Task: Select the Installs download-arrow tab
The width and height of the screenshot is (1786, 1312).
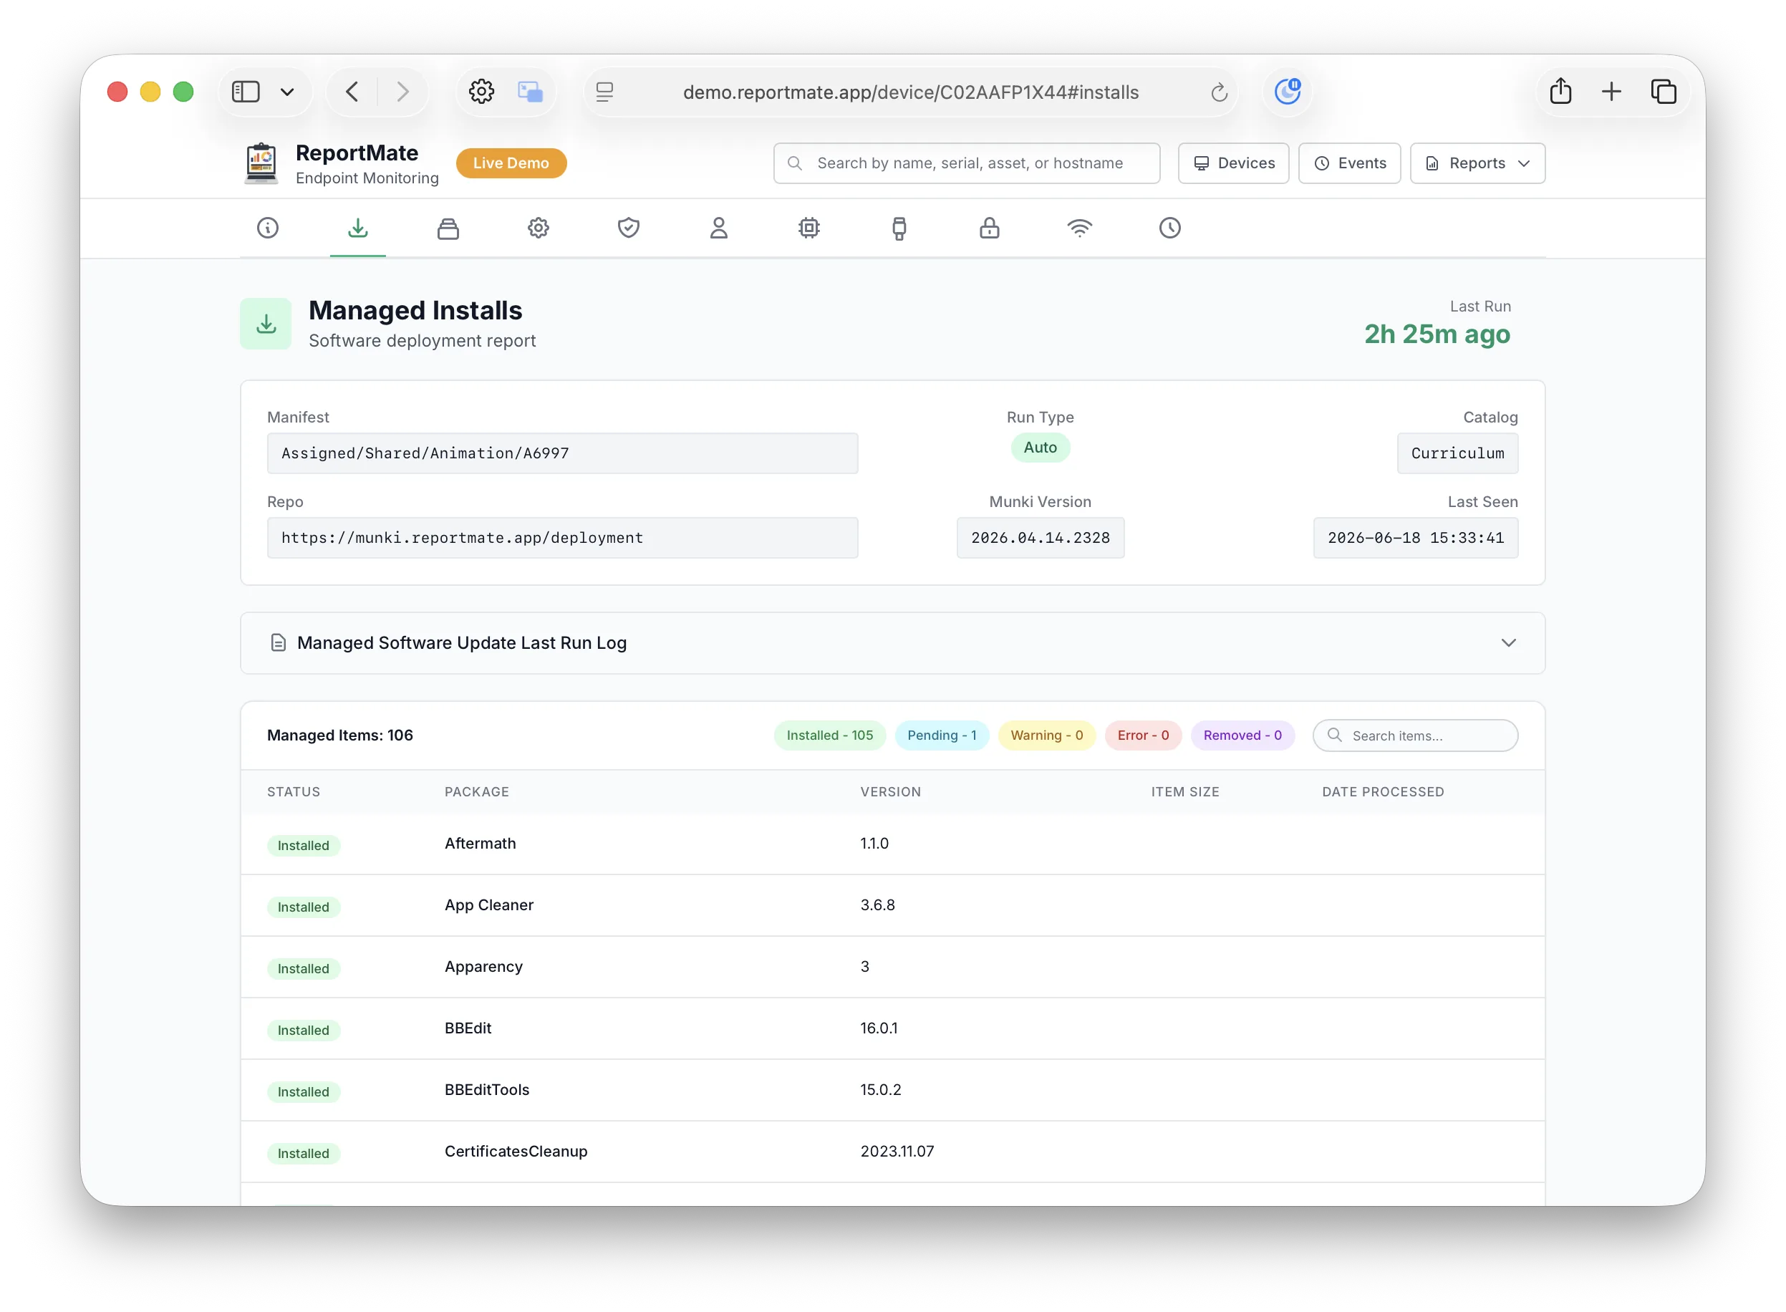Action: [x=358, y=228]
